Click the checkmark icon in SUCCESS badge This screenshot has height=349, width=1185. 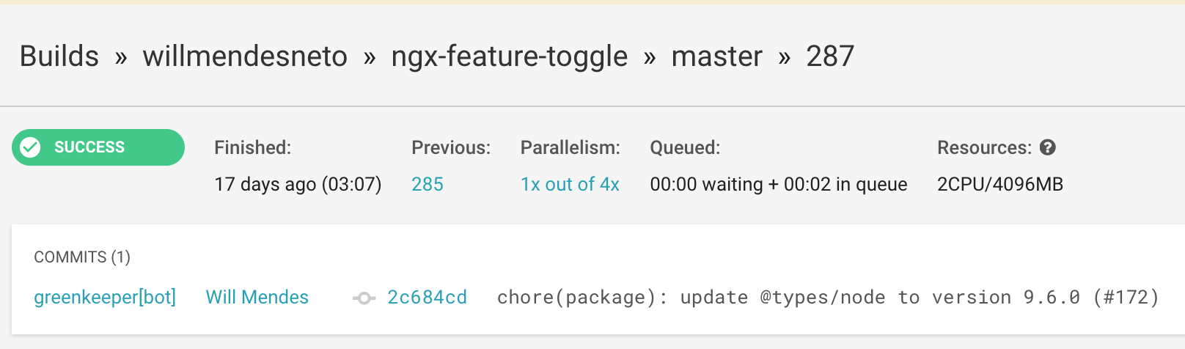coord(30,147)
